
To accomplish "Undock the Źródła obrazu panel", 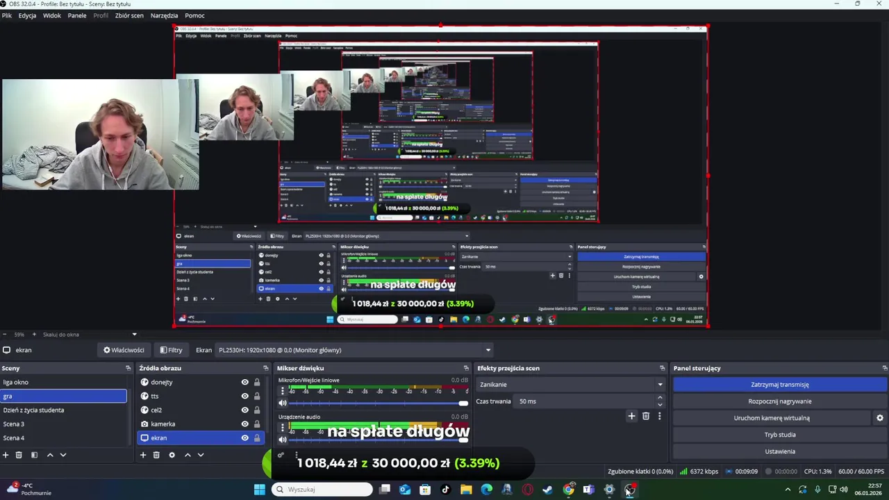I will [x=265, y=368].
